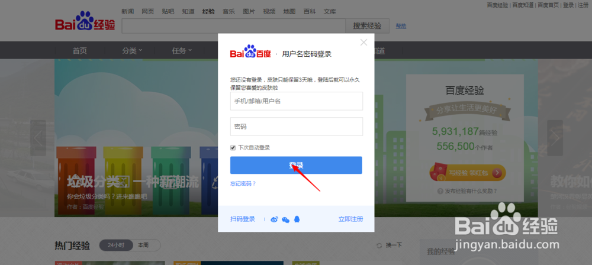Open 贴吧 in top menu
The height and width of the screenshot is (265, 592).
click(168, 11)
